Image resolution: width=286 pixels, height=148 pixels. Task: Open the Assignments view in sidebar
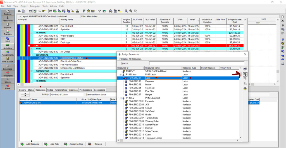8,53
